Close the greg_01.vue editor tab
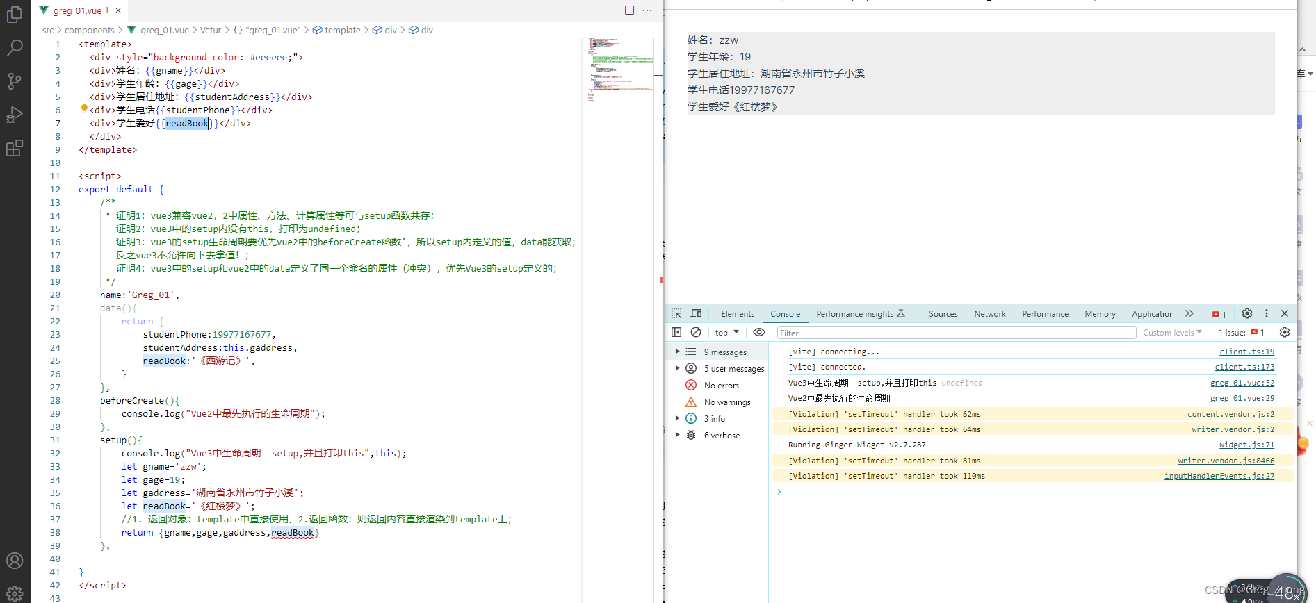 click(x=118, y=10)
